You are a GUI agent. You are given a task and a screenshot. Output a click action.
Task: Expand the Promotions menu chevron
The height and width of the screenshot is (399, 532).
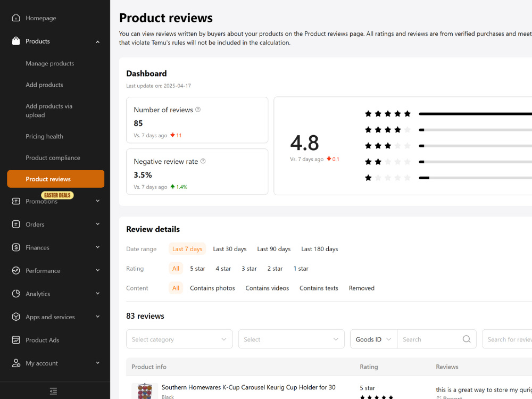tap(98, 201)
